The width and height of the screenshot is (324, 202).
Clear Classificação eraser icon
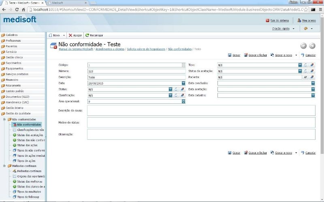[182, 95]
